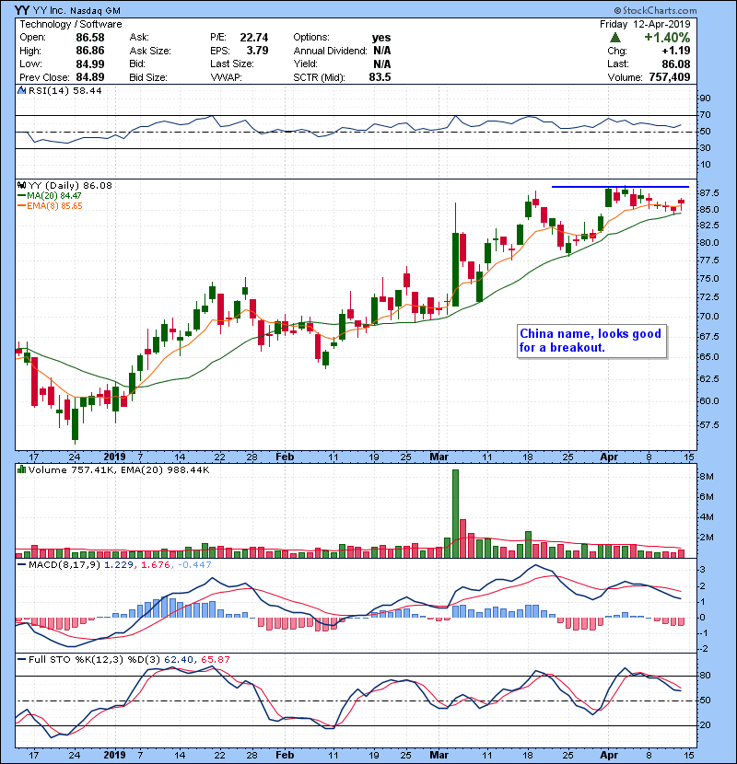The height and width of the screenshot is (764, 737).
Task: Click the green up-arrow price change icon
Action: 615,38
